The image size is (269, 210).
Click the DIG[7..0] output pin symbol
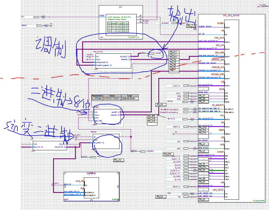pos(186,86)
